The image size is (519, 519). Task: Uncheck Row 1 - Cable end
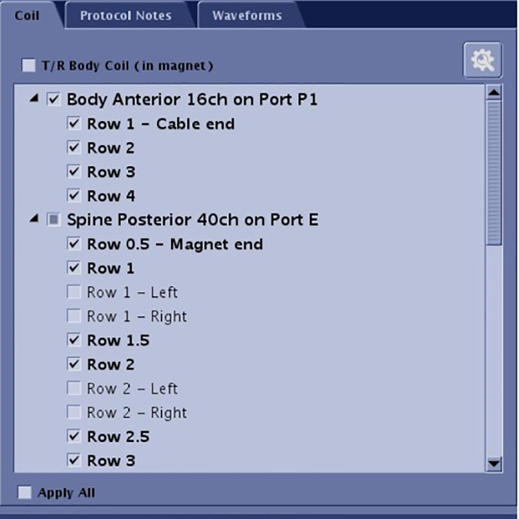tap(74, 123)
